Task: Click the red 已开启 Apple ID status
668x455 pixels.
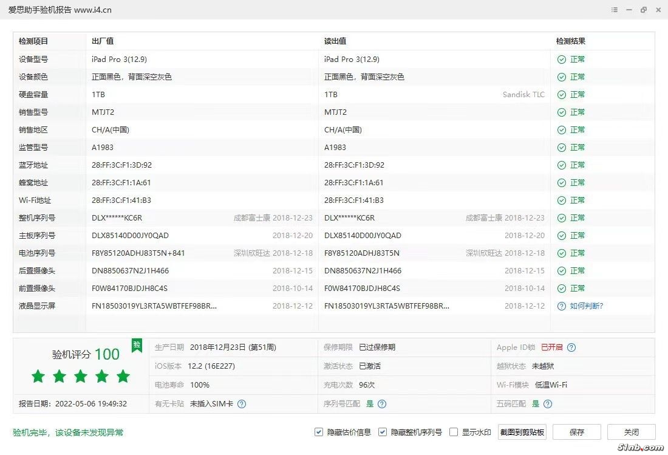Action: [551, 347]
